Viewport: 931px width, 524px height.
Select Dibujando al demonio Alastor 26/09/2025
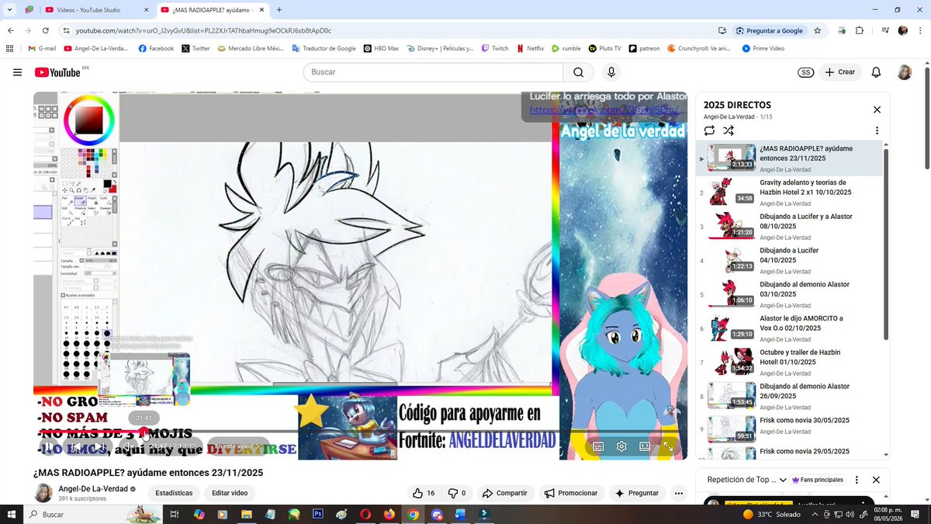(x=789, y=397)
